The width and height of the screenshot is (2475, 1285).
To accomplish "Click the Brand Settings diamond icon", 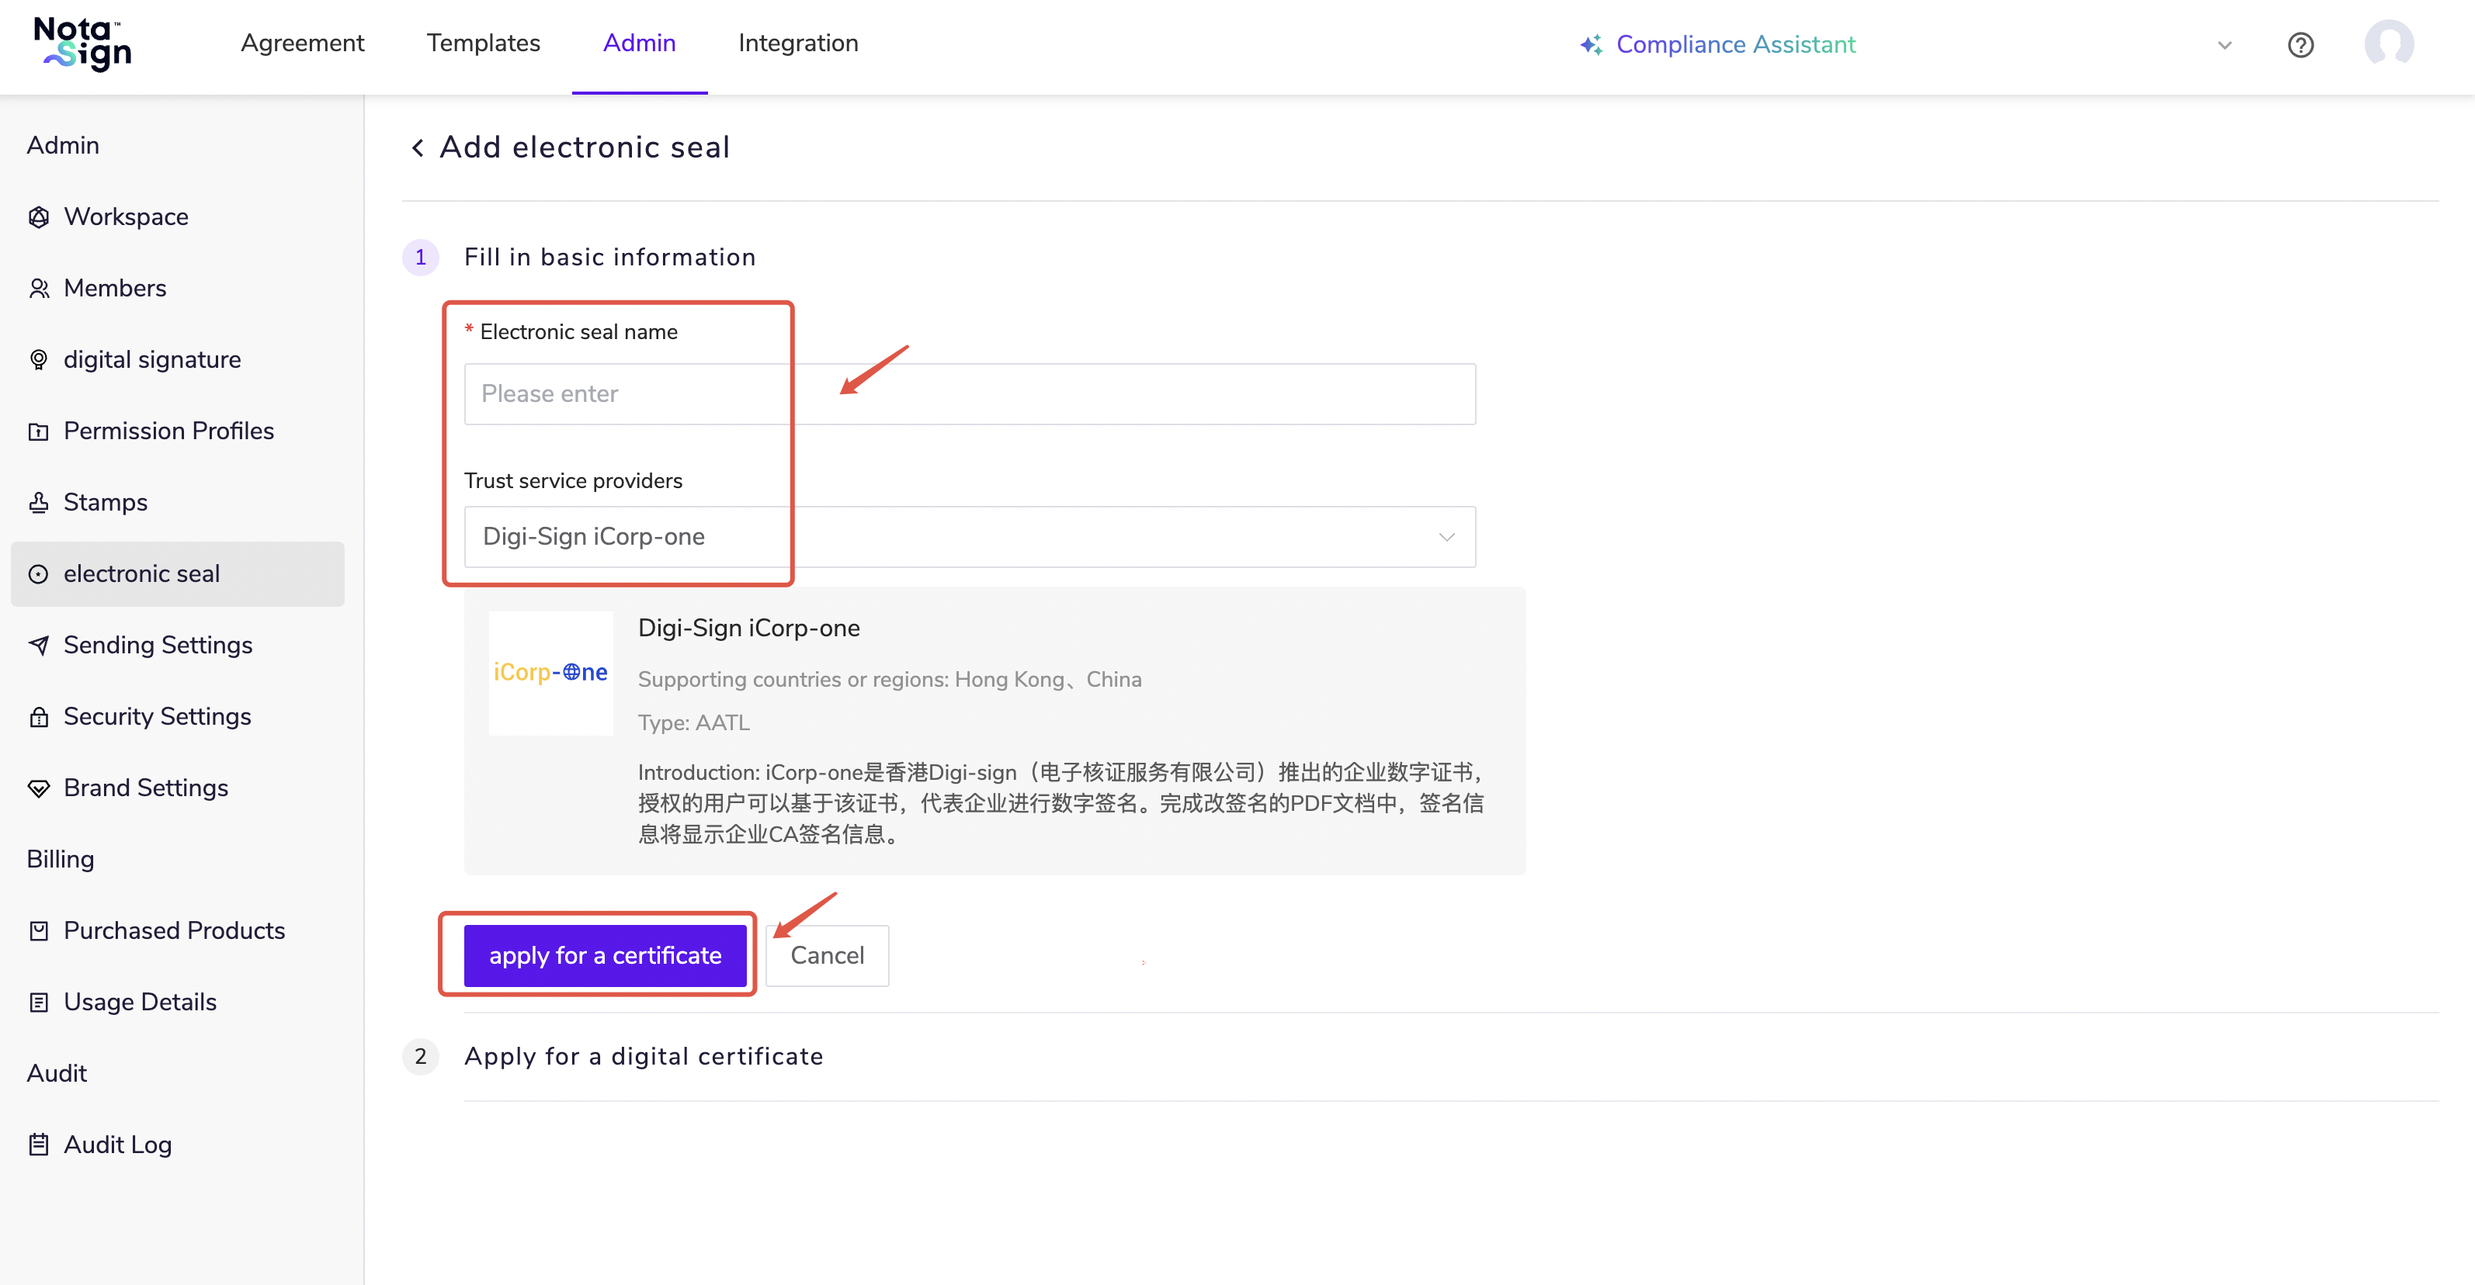I will tap(39, 788).
